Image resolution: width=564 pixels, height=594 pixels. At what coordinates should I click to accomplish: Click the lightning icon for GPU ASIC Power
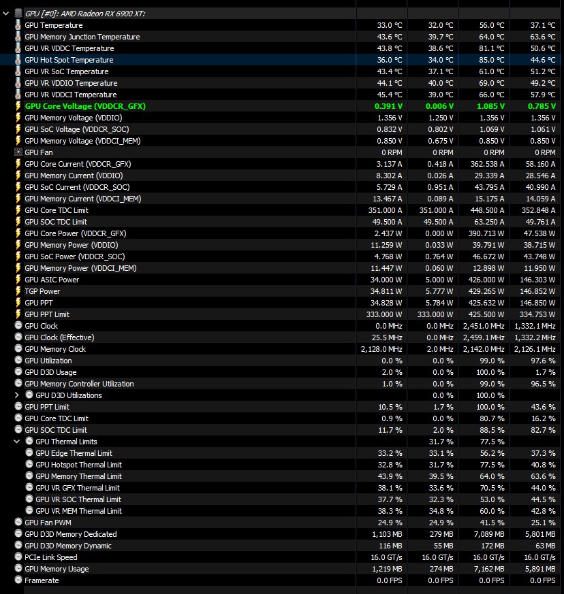[18, 280]
